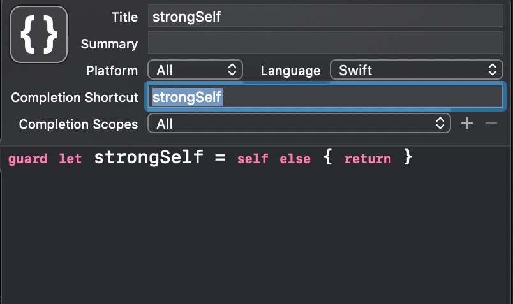The width and height of the screenshot is (513, 304).
Task: Click the Completion Scopes stepper arrows
Action: pos(440,123)
